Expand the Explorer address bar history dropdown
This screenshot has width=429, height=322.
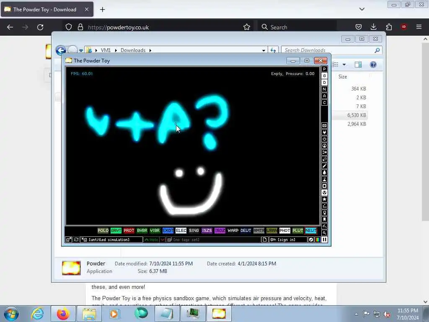[x=264, y=50]
